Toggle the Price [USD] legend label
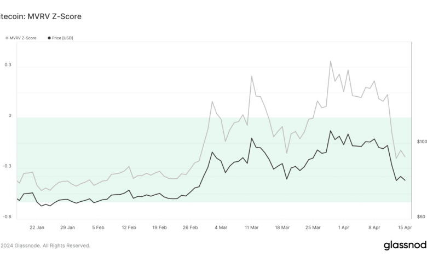Screen dimensions: 427x257 [63, 38]
